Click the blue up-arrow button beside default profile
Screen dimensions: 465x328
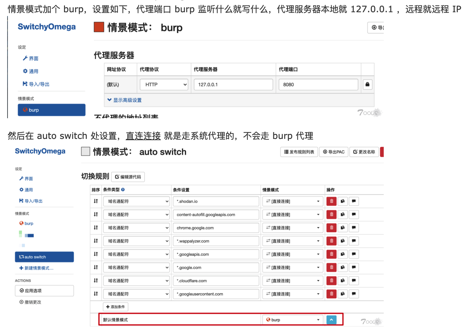pyautogui.click(x=331, y=320)
